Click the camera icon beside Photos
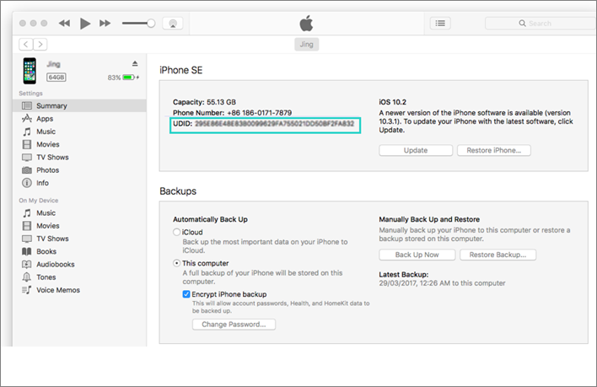The image size is (597, 387). (x=27, y=170)
